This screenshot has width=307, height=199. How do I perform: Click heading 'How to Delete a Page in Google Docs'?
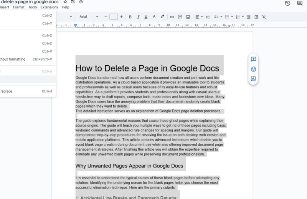[147, 68]
